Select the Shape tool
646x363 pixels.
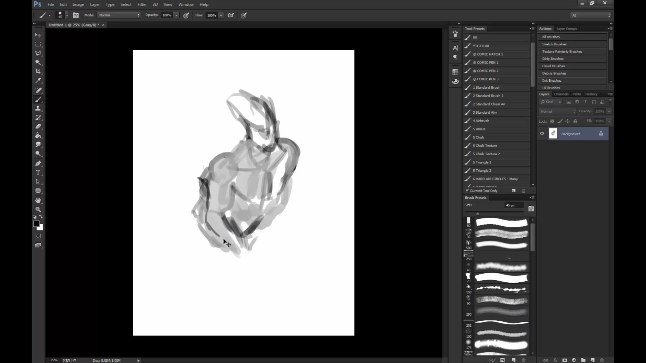pyautogui.click(x=38, y=191)
